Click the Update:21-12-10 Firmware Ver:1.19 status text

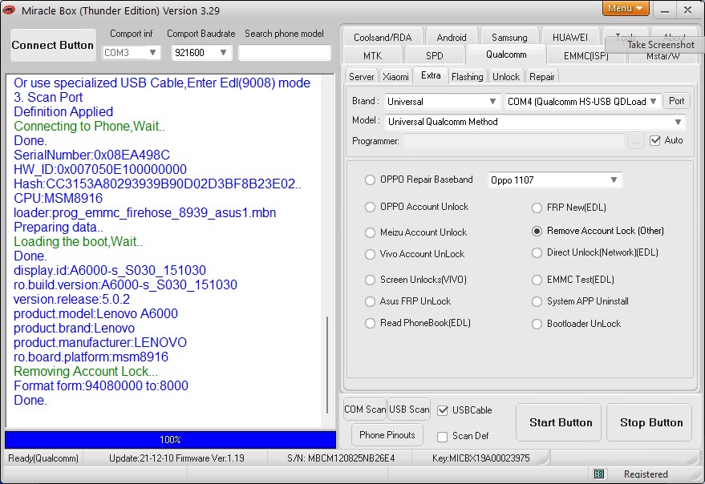pyautogui.click(x=176, y=458)
